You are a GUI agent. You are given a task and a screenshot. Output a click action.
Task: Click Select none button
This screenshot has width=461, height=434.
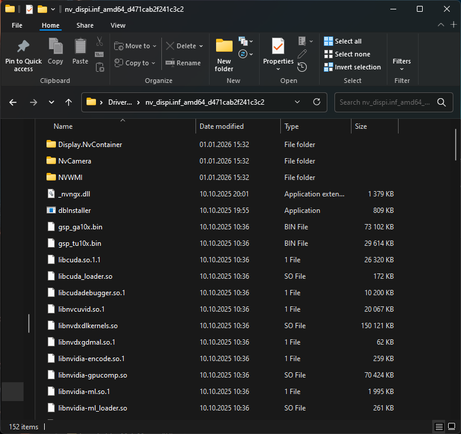[347, 54]
